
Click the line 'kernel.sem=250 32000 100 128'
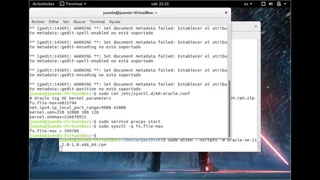pyautogui.click(x=64, y=112)
